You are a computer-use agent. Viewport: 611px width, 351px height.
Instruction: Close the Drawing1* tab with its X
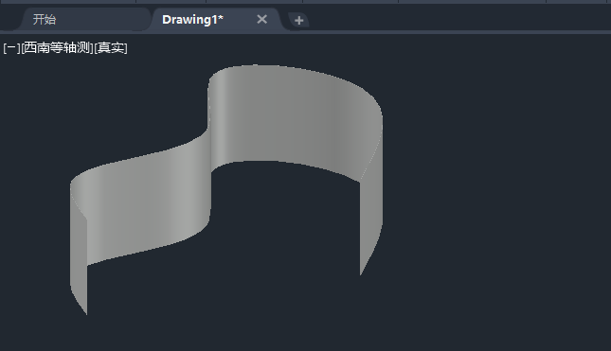click(x=261, y=19)
